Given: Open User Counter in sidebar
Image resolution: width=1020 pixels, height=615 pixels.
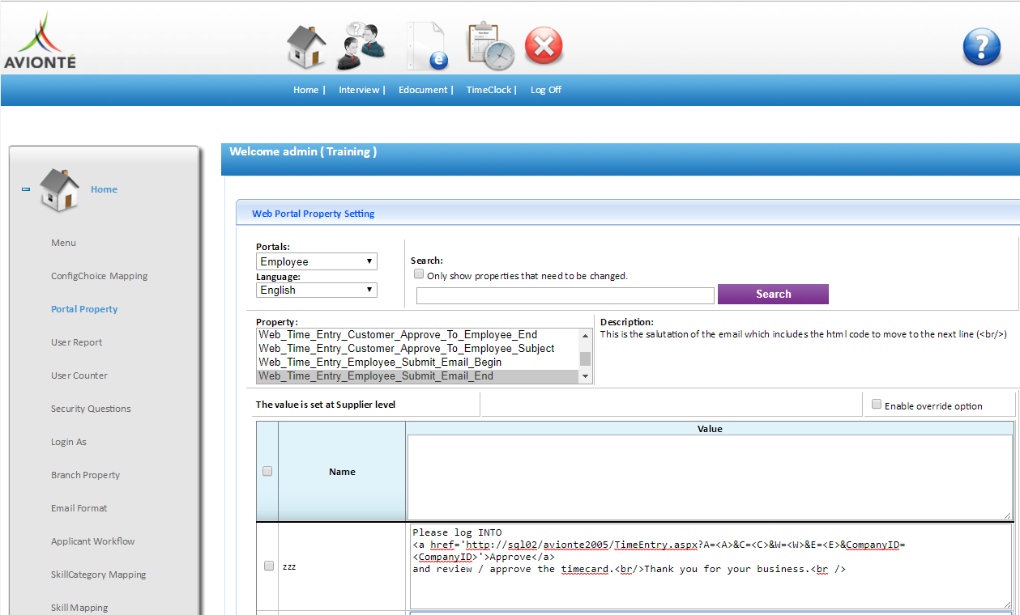Looking at the screenshot, I should 79,375.
